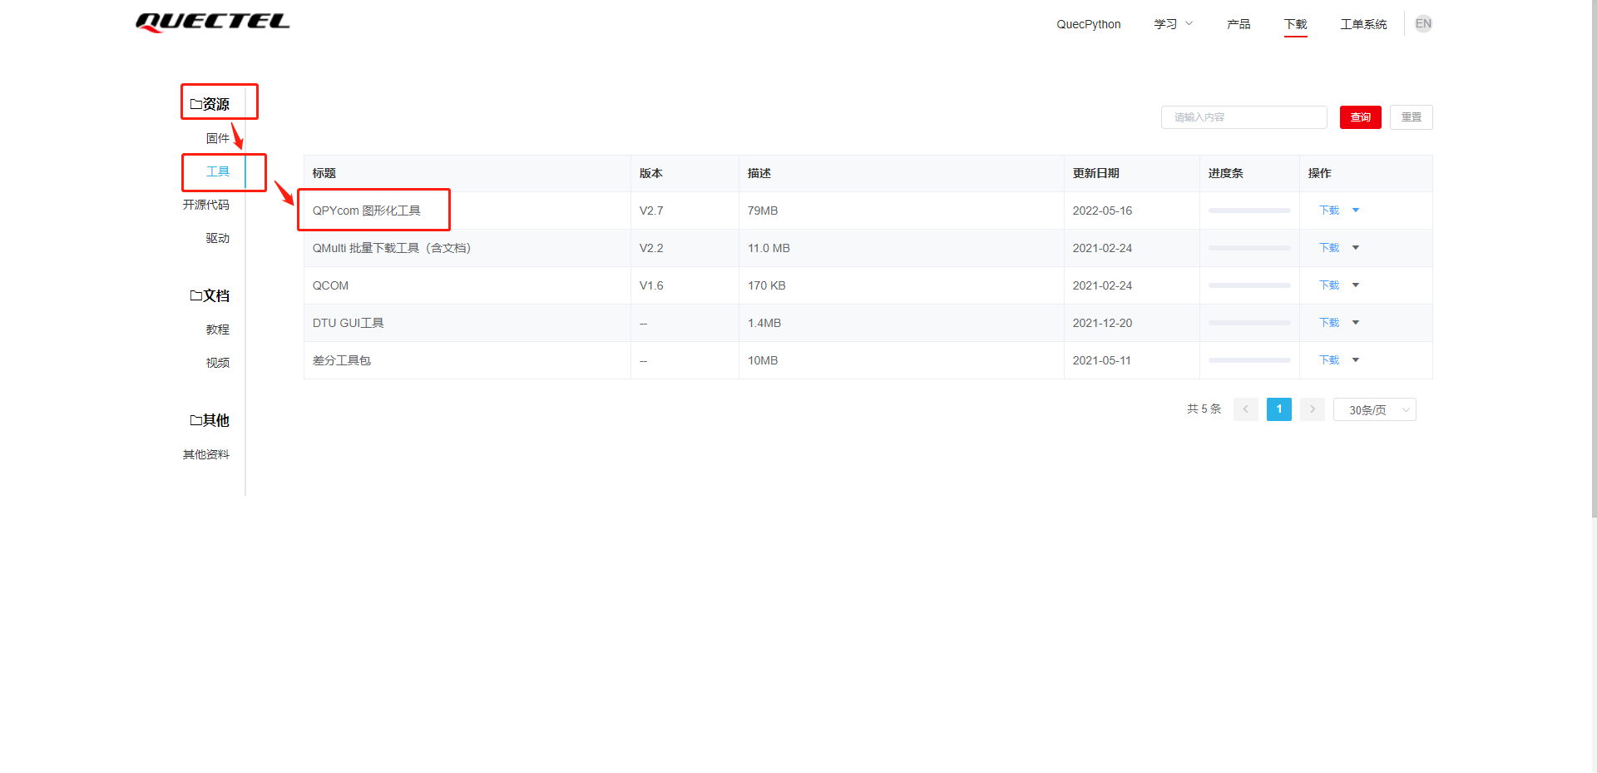Switch language with the EN icon
The width and height of the screenshot is (1597, 773).
tap(1423, 23)
